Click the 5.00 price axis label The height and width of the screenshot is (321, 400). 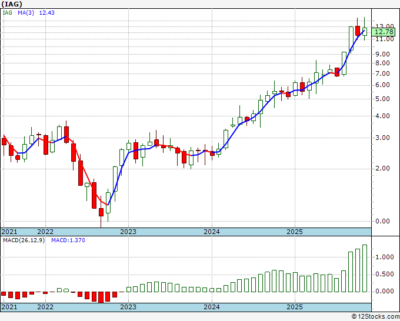383,99
